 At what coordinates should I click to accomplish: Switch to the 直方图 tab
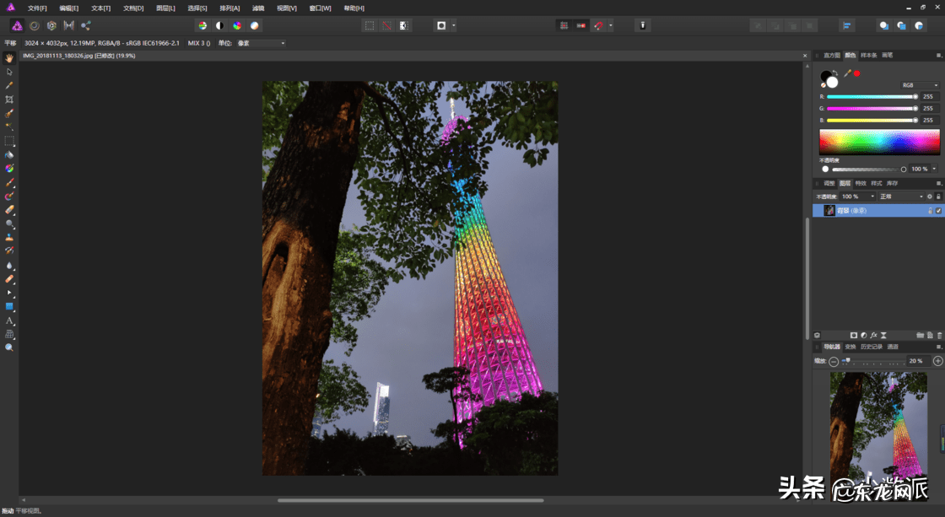(832, 55)
